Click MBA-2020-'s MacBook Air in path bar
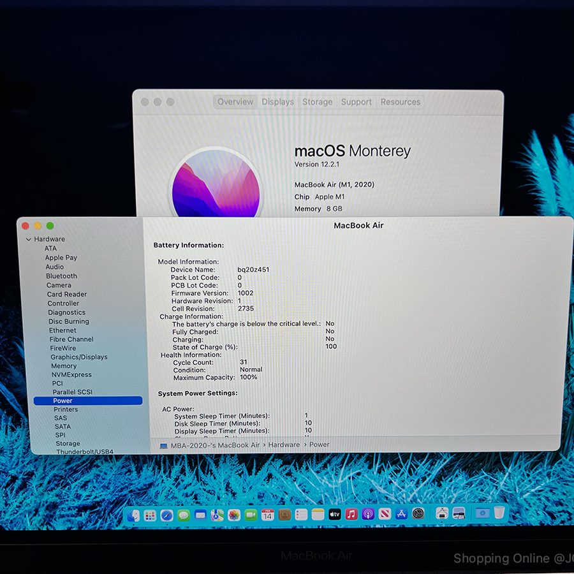This screenshot has width=574, height=574. pos(216,445)
